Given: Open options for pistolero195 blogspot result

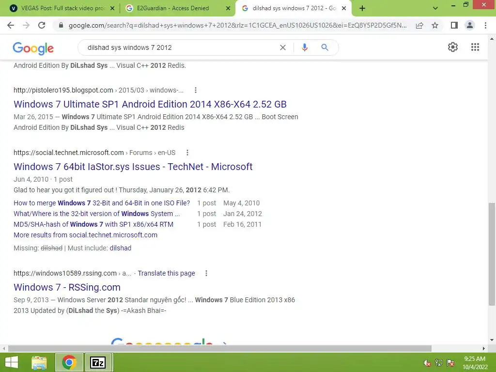Looking at the screenshot, I should 196,90.
